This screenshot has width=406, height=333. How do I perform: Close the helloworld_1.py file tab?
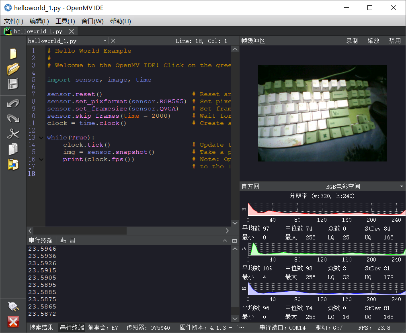(x=72, y=31)
